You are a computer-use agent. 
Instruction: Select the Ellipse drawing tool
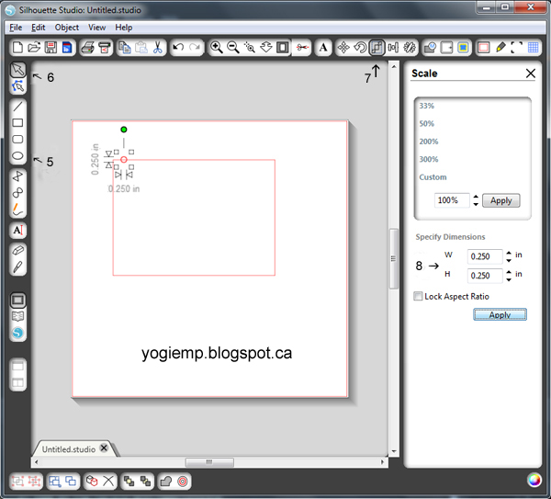[17, 156]
